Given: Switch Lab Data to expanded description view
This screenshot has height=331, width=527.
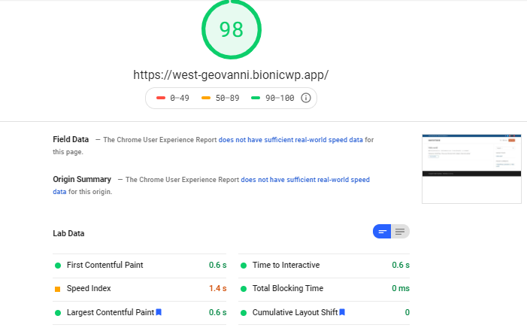Looking at the screenshot, I should [400, 232].
